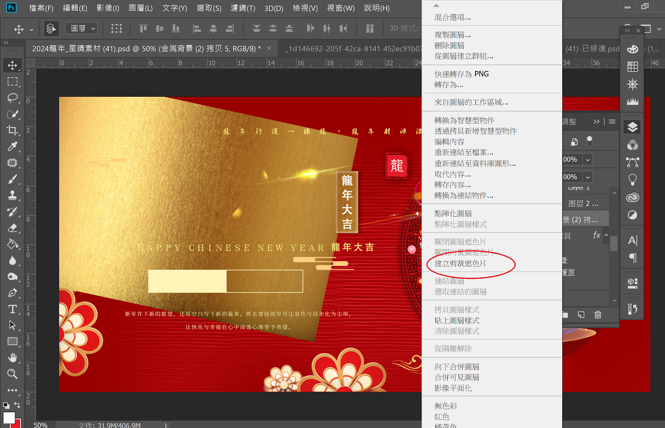This screenshot has width=665, height=428.
Task: Select the Clone Stamp tool
Action: pos(12,196)
